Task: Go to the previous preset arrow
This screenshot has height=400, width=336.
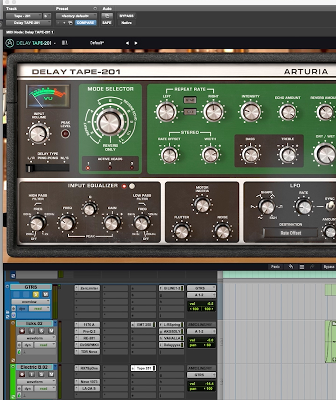Action: pos(127,43)
